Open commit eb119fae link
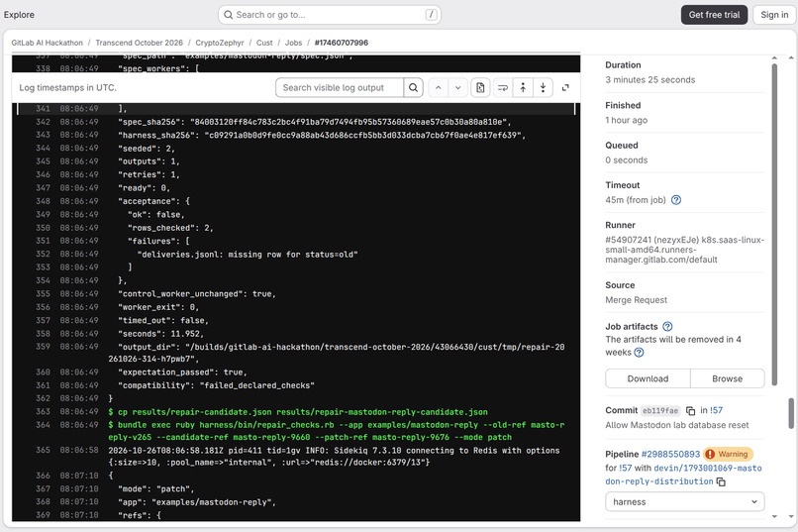 click(660, 410)
